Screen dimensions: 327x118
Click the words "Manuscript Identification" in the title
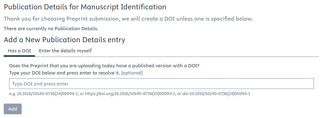123,7
